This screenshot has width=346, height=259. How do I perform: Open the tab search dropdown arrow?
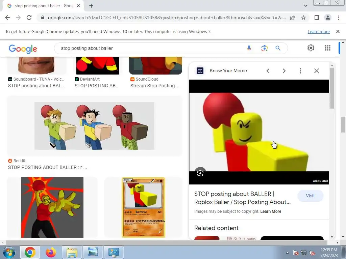click(305, 6)
